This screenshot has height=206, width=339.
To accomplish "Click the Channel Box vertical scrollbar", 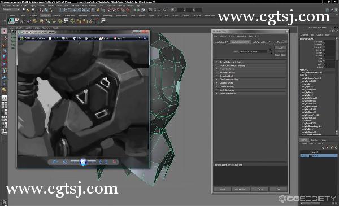I will pyautogui.click(x=336, y=86).
